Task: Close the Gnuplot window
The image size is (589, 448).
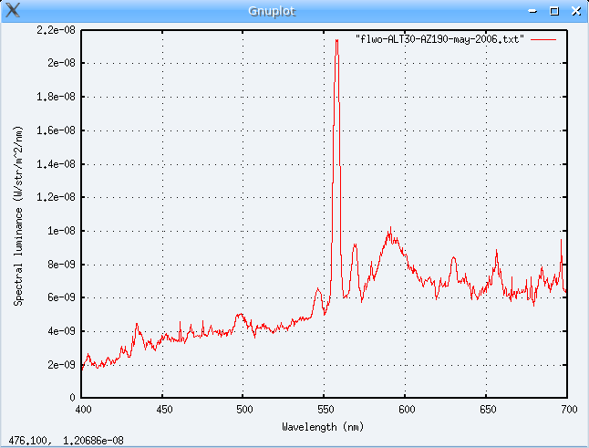Action: coord(573,11)
